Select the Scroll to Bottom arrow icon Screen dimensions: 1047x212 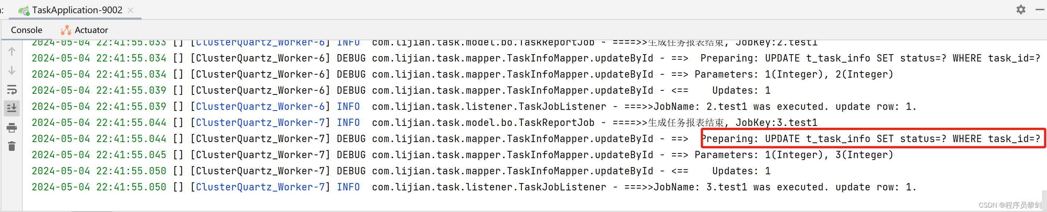point(11,70)
